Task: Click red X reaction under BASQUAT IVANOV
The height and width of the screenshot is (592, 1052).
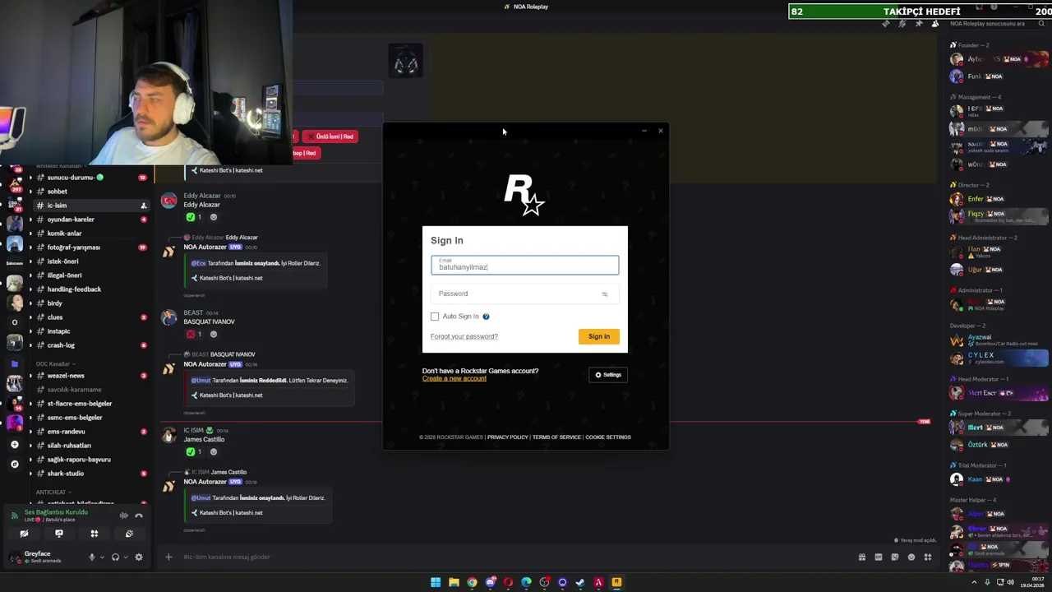Action: click(195, 335)
